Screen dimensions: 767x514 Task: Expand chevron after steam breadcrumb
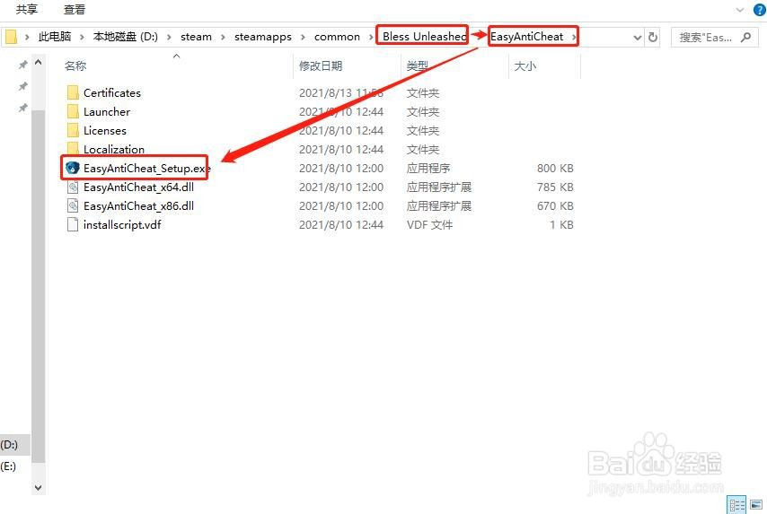point(223,37)
